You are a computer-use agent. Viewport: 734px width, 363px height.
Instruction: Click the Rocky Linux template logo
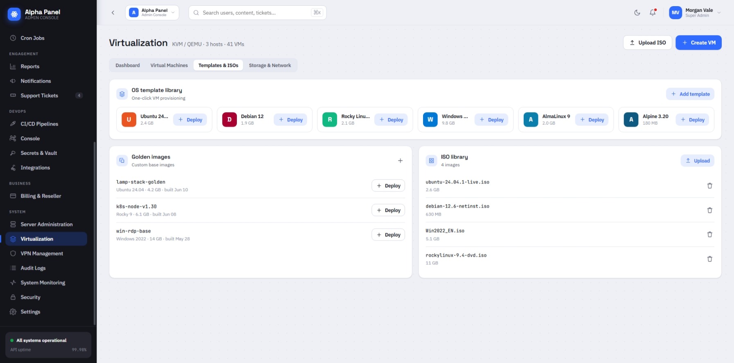[330, 120]
